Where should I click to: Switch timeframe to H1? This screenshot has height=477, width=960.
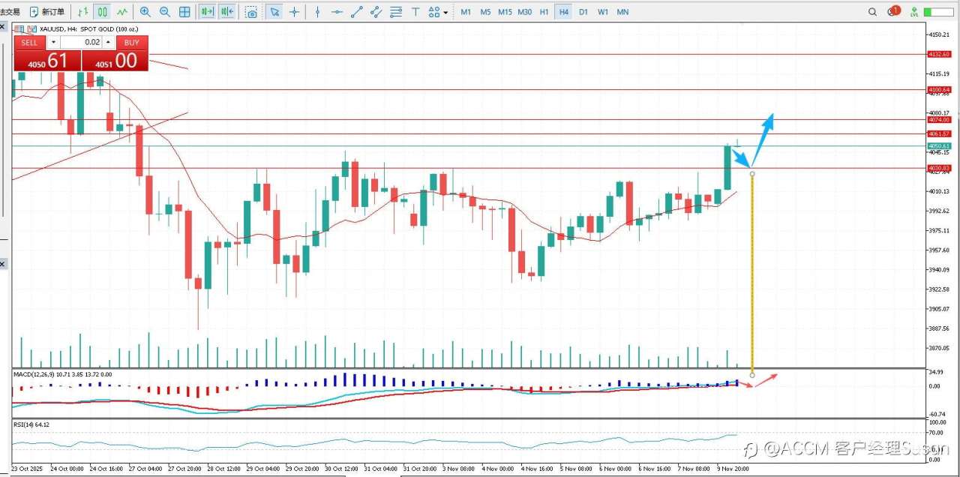click(544, 12)
